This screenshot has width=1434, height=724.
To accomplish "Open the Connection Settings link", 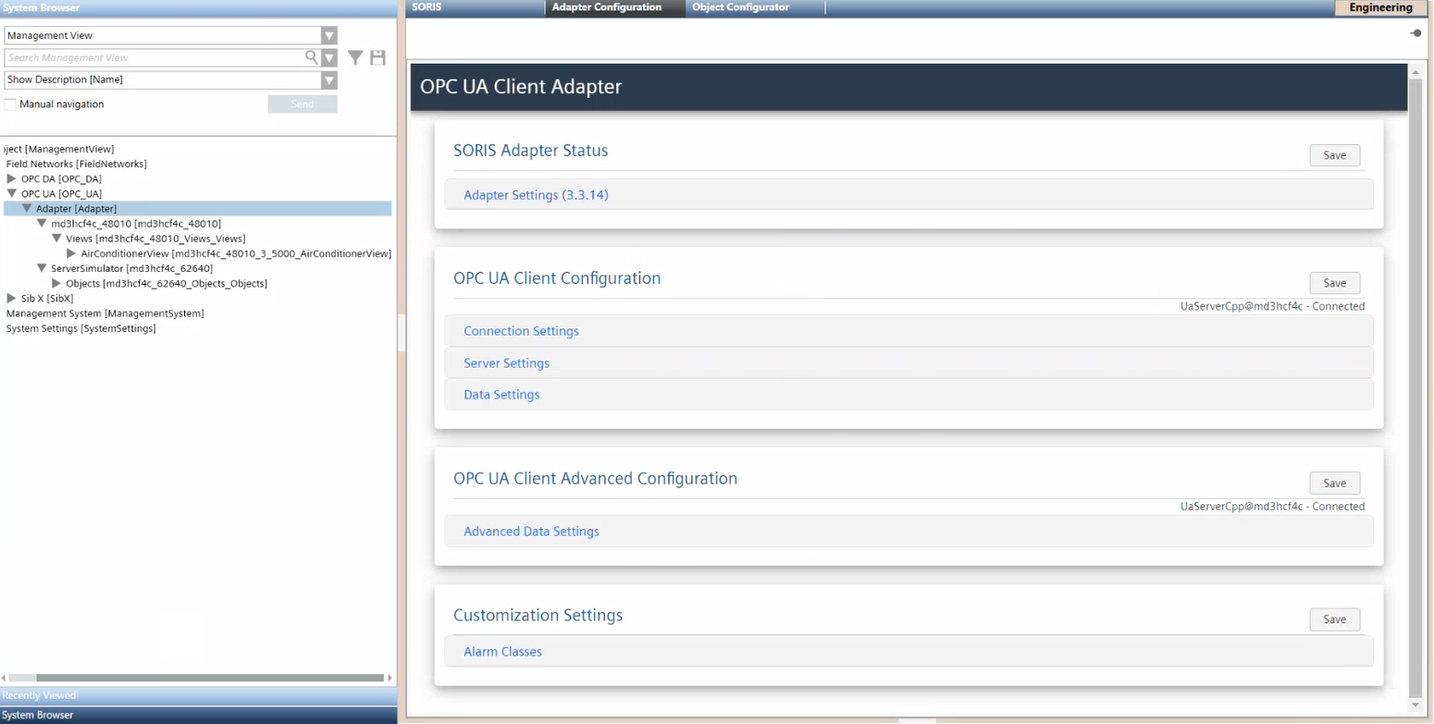I will [x=521, y=331].
